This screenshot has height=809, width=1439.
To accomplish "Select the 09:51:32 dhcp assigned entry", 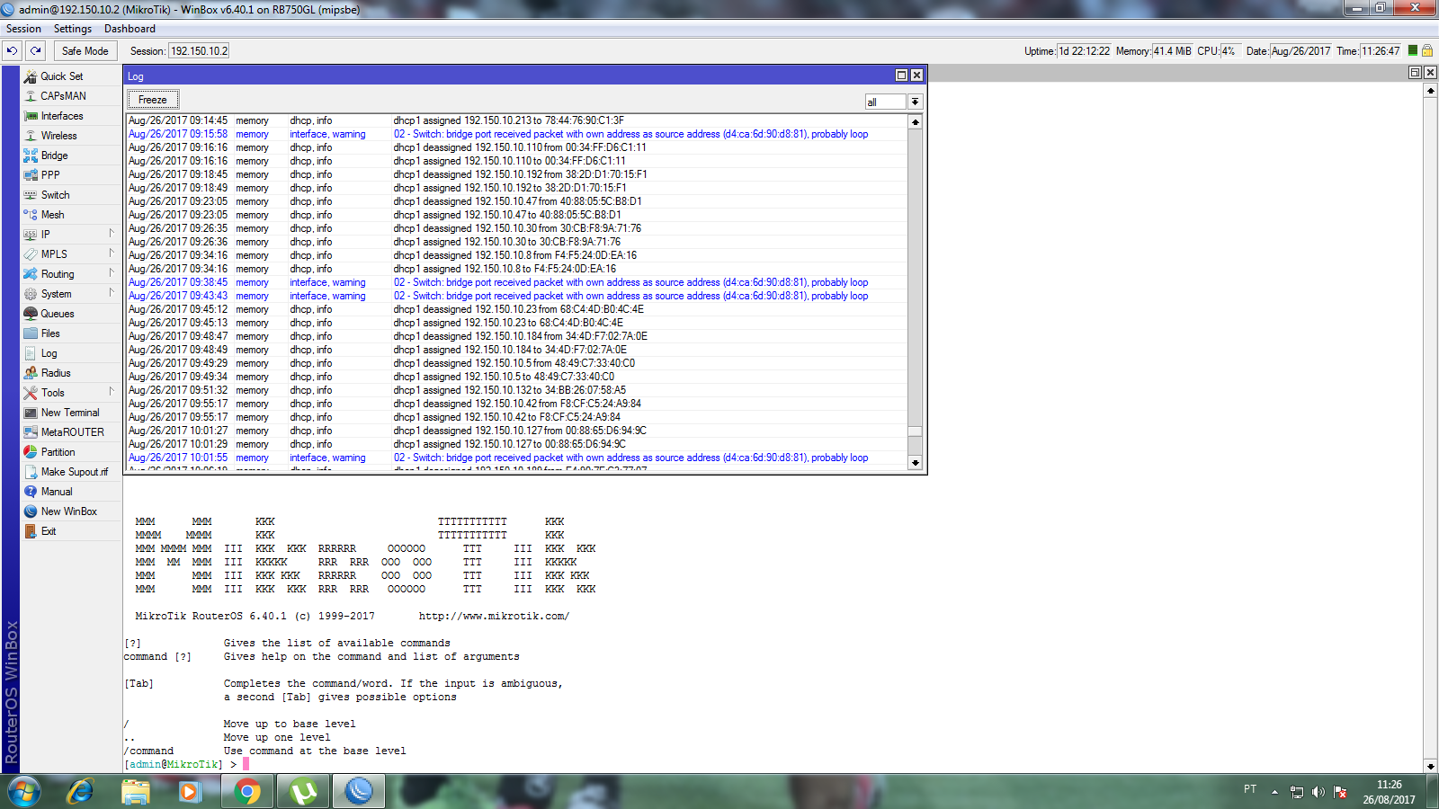I will coord(517,390).
